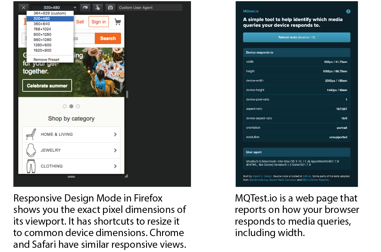The height and width of the screenshot is (252, 381).
Task: Open the JEWELRY category chevron
Action: 115,150
